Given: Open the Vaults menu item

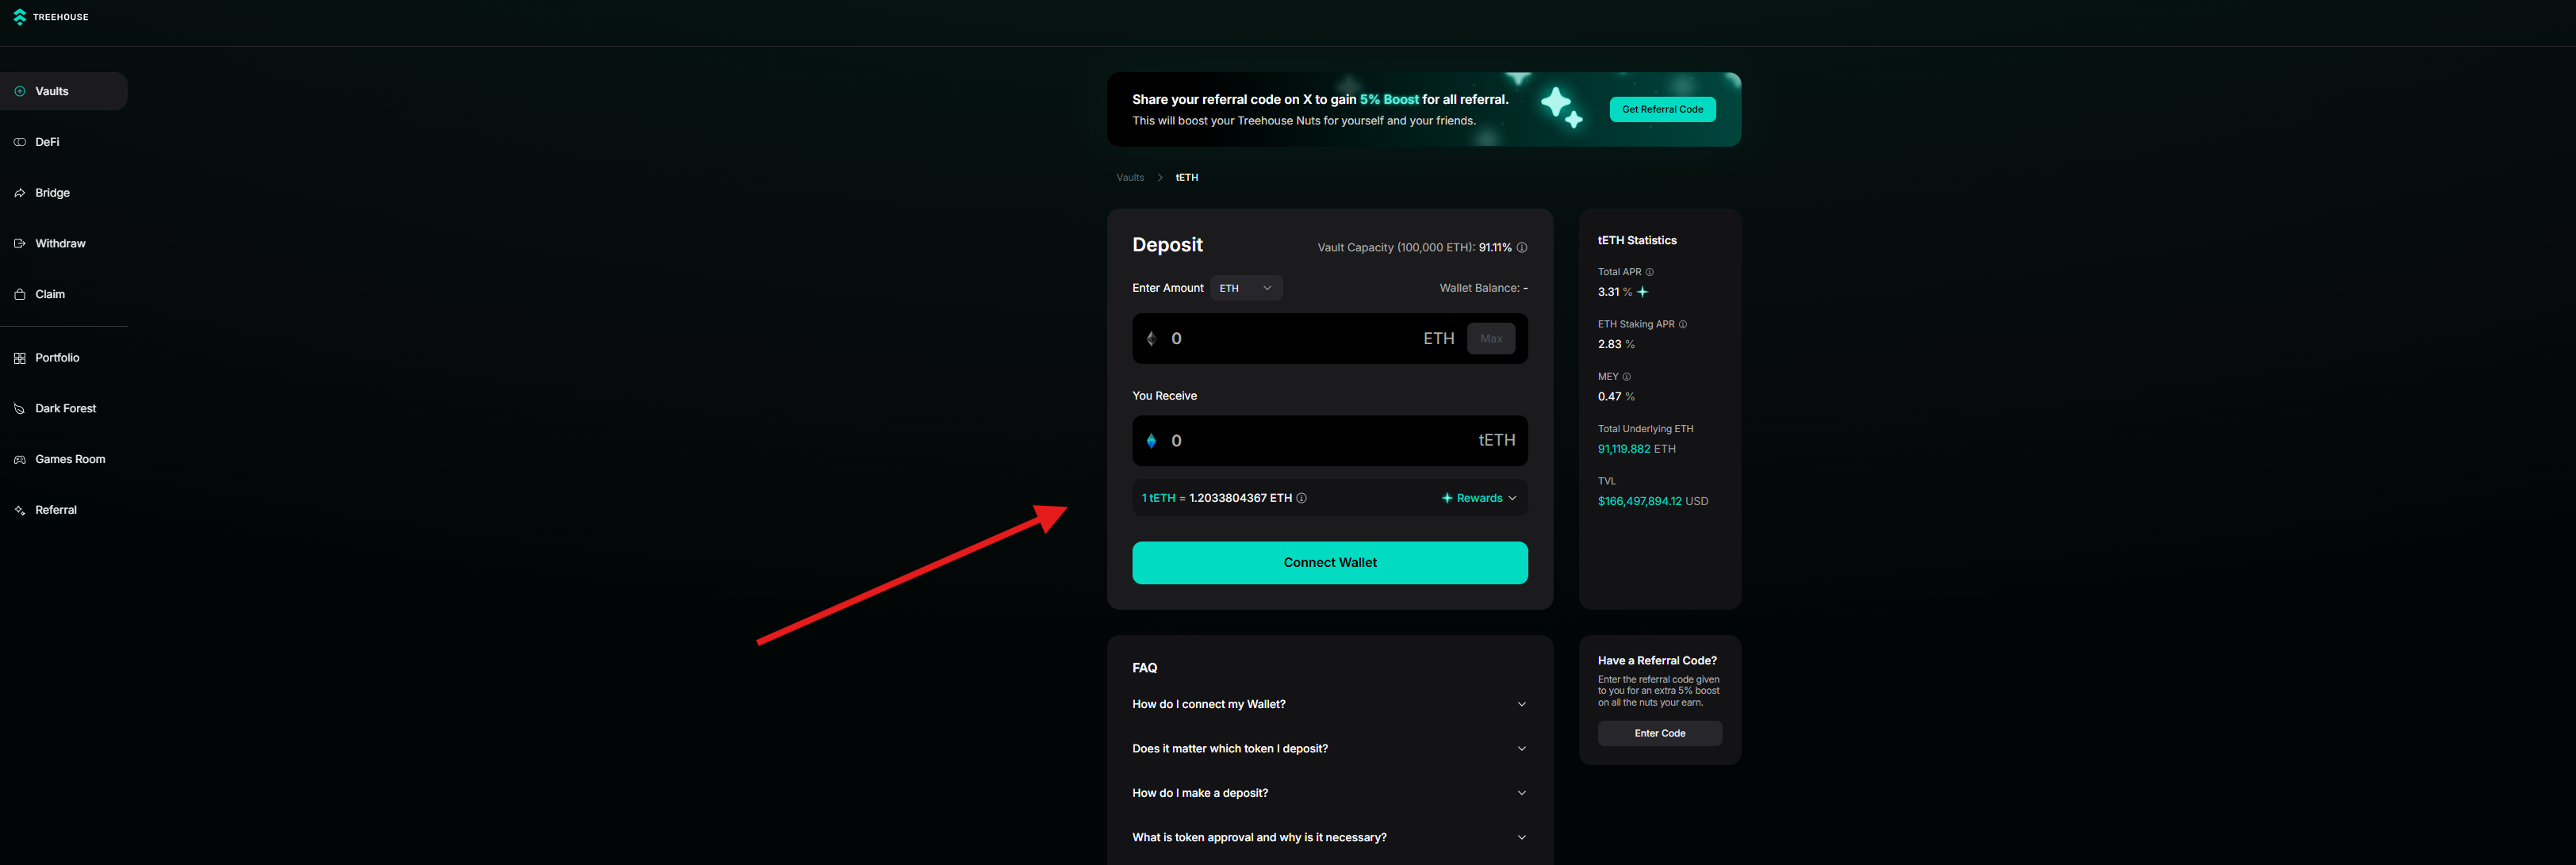Looking at the screenshot, I should (64, 91).
